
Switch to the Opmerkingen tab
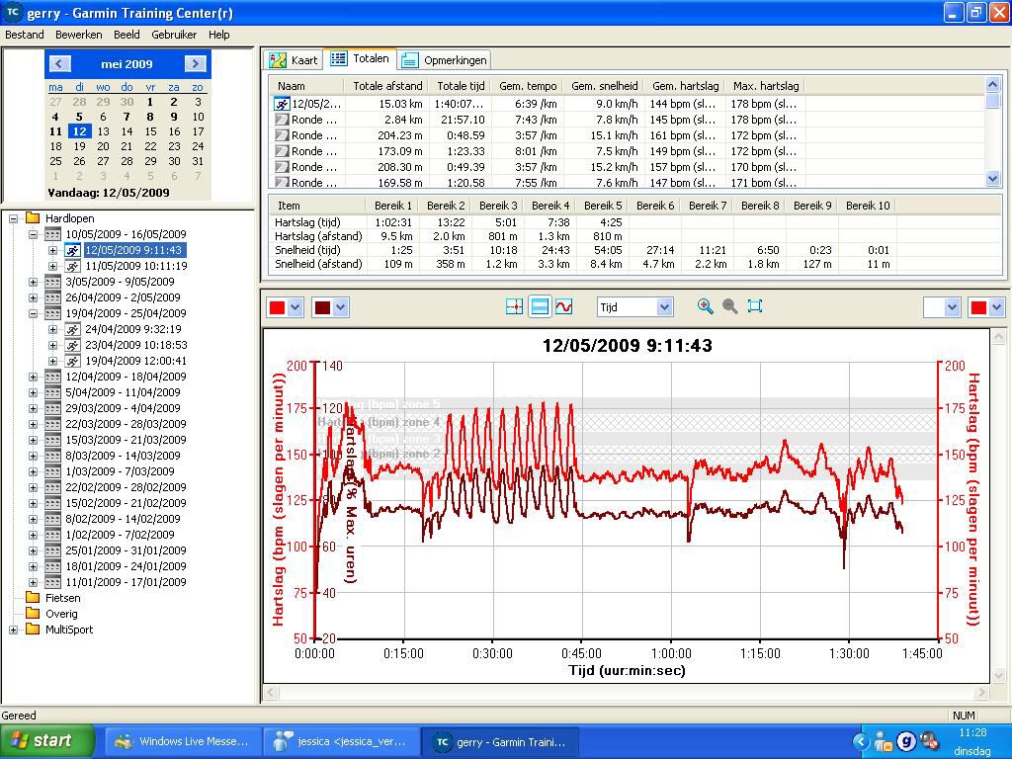pyautogui.click(x=444, y=60)
